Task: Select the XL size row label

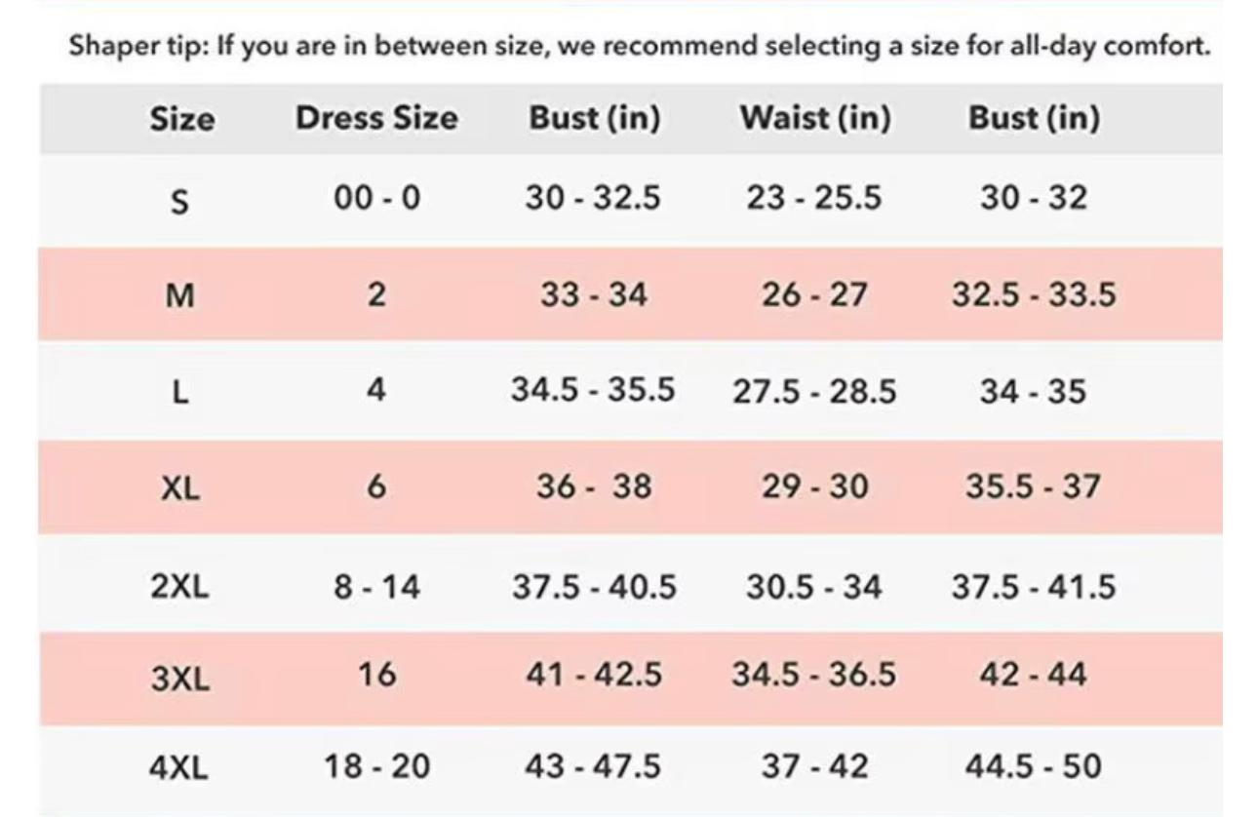Action: tap(179, 488)
